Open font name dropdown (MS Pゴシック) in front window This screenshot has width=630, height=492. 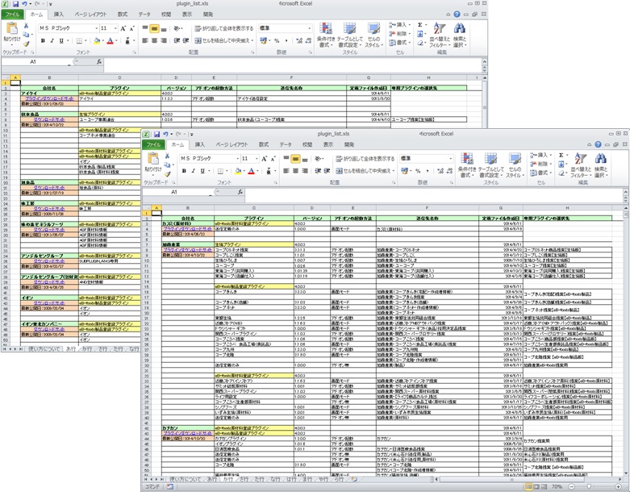click(x=237, y=159)
